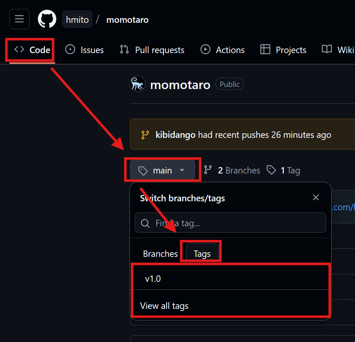
Task: Switch to Branches tab in popup
Action: coord(160,254)
